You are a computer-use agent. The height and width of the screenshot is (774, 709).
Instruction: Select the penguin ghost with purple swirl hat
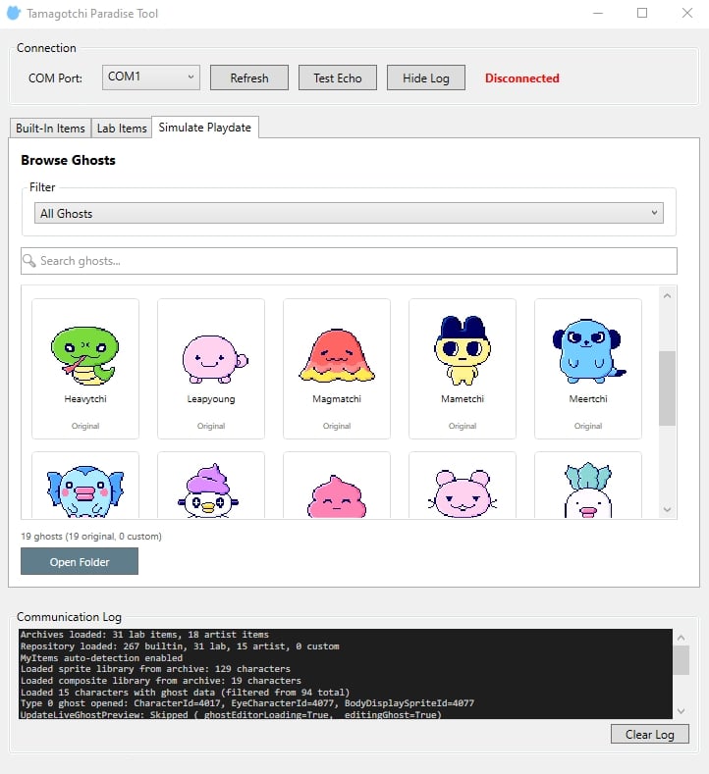pyautogui.click(x=211, y=485)
